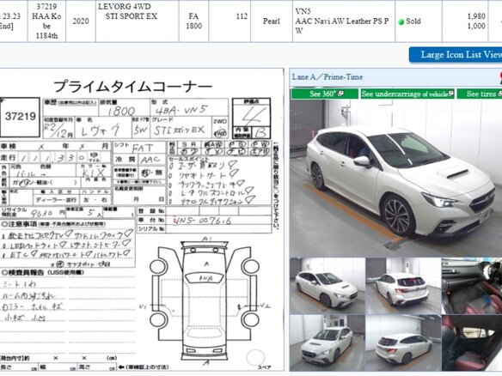
Task: Open the See 360° viewer link
Action: (x=325, y=94)
